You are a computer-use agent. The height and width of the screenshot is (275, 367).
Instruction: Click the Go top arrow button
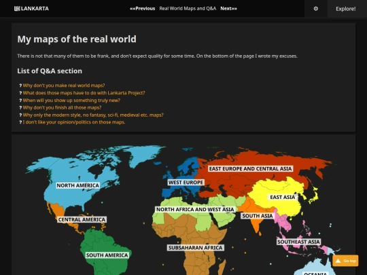click(x=345, y=261)
